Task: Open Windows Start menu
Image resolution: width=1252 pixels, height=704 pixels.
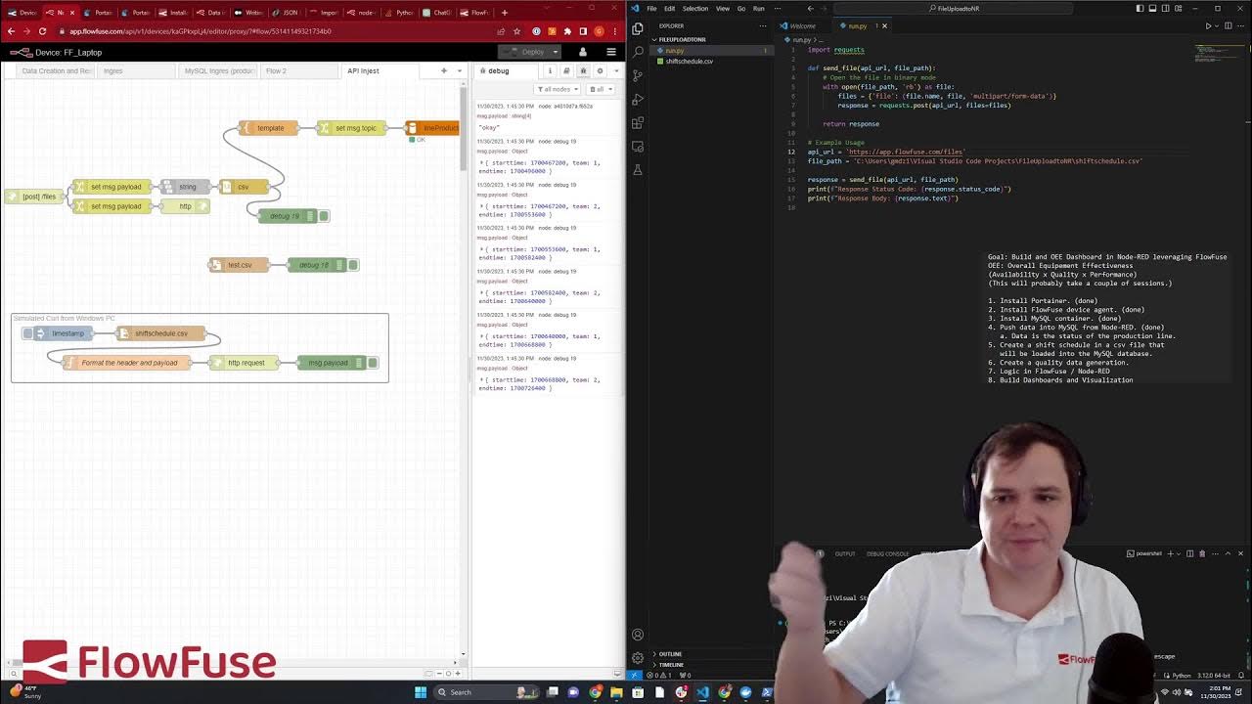Action: coord(421,692)
